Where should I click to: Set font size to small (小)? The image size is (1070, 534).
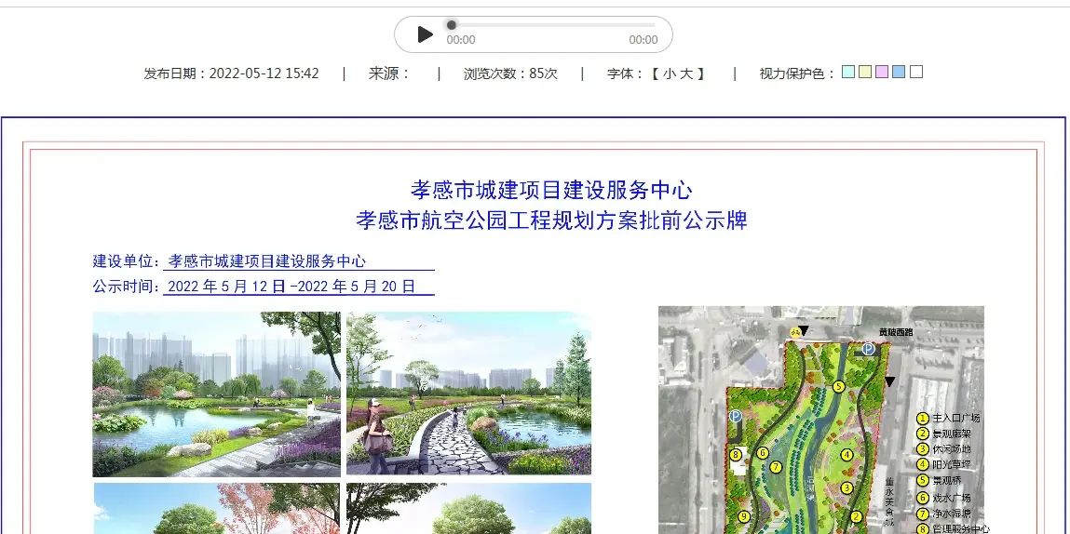(x=668, y=73)
